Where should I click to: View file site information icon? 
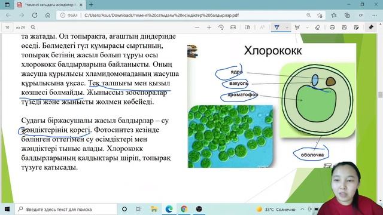(63, 15)
